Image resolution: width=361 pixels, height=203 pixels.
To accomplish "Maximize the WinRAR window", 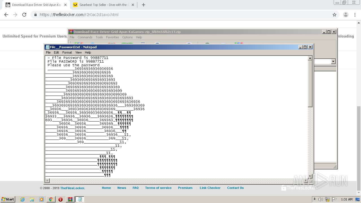I will coord(329,32).
